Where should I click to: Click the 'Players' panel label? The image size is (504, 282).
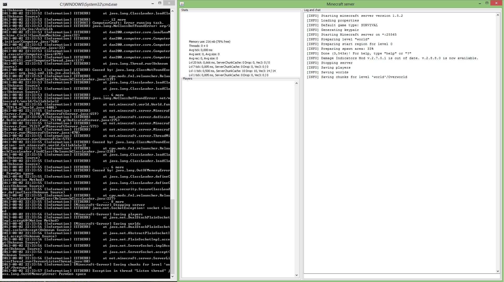[187, 79]
